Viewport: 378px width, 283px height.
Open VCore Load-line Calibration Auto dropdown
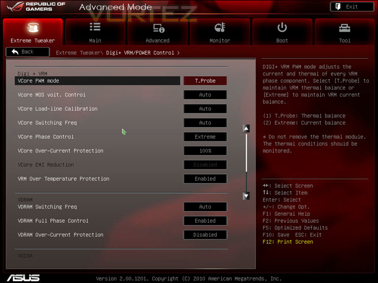pyautogui.click(x=205, y=109)
